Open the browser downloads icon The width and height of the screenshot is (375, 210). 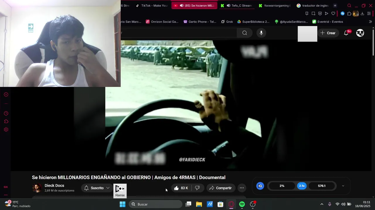362,13
